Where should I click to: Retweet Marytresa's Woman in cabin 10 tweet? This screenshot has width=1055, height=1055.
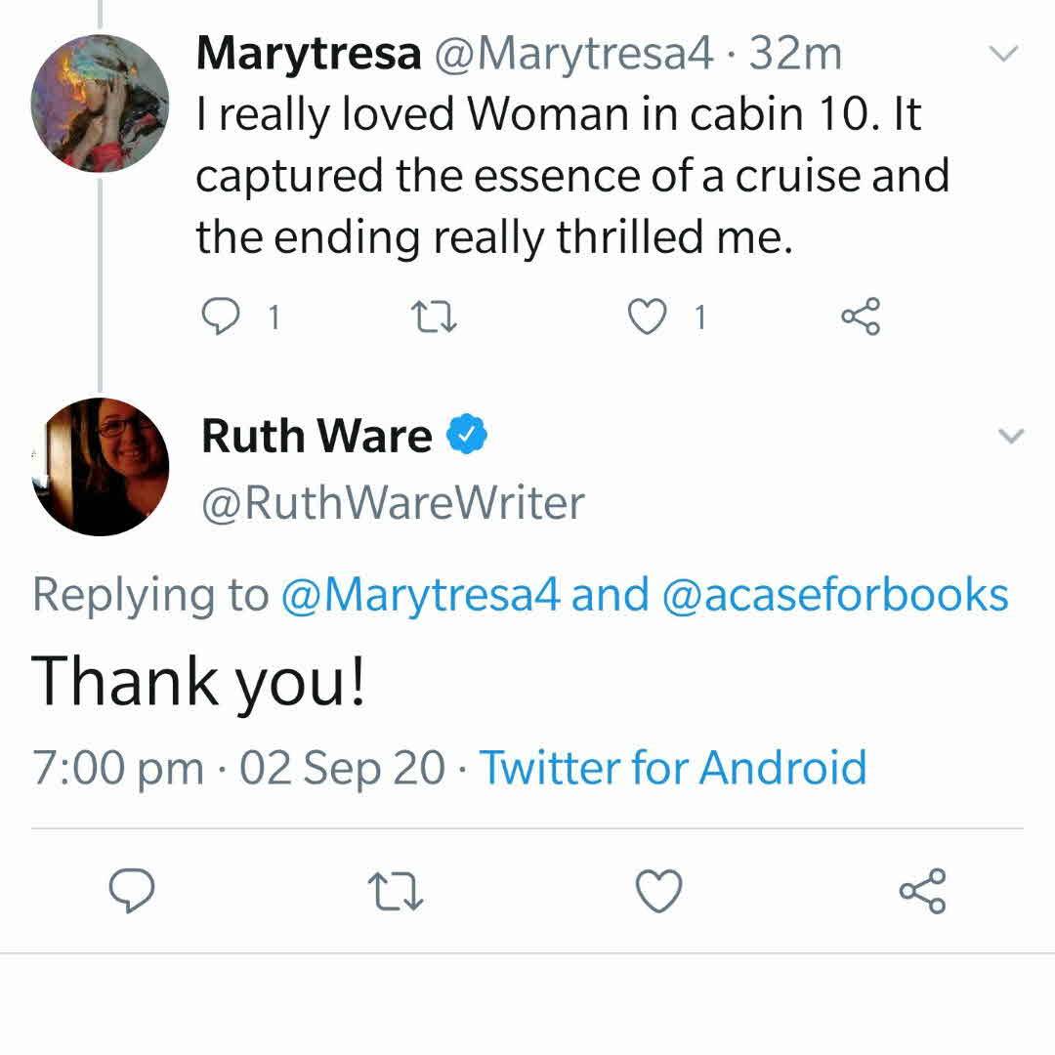(x=430, y=316)
